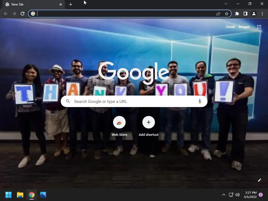268x201 pixels.
Task: Open the Google apps grid
Action: 259,27
